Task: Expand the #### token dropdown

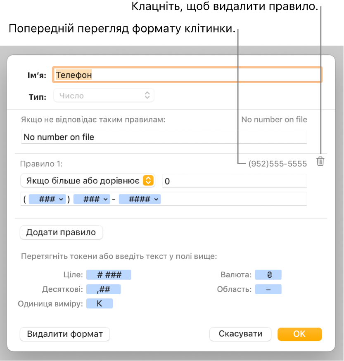Action: coord(140,199)
